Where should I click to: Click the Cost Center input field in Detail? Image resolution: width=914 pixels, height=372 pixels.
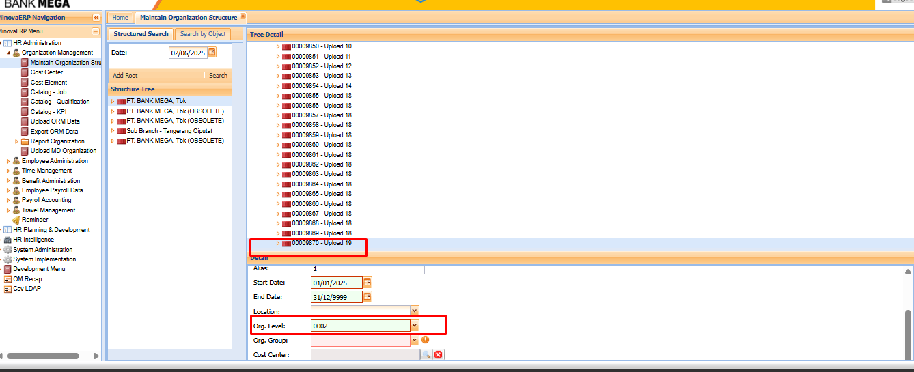click(365, 354)
